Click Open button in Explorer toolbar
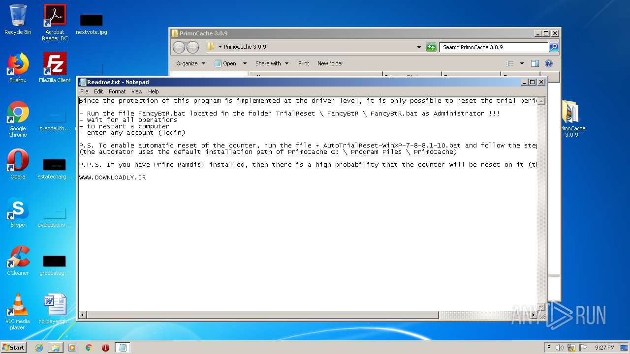The image size is (630, 354). (x=225, y=63)
